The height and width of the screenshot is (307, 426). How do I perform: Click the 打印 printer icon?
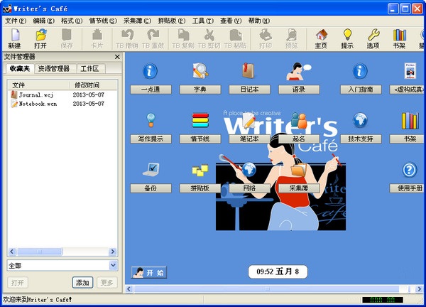tap(266, 35)
